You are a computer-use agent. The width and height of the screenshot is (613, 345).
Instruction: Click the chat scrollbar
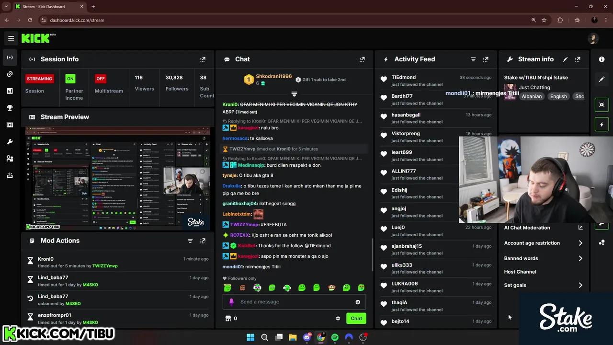[373, 254]
